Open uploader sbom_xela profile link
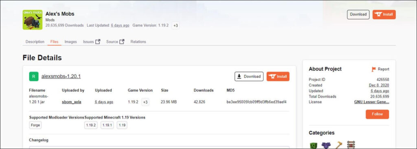 (72, 102)
